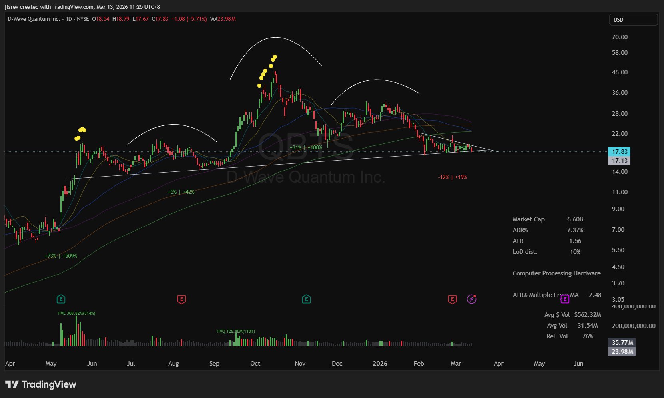Click the HVE 308.82M(314%) volume label

click(x=76, y=313)
